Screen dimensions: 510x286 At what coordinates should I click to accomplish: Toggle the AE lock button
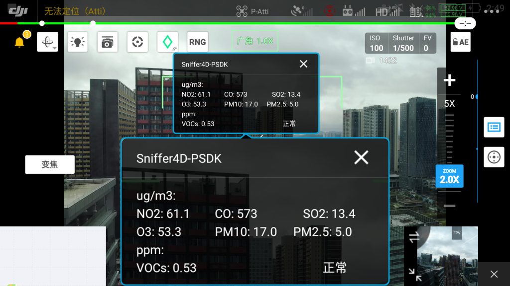(x=461, y=42)
